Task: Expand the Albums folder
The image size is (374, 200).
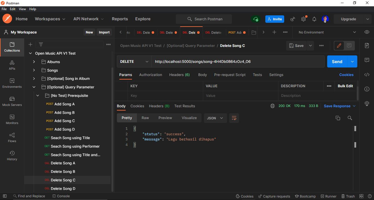Action: pyautogui.click(x=34, y=62)
